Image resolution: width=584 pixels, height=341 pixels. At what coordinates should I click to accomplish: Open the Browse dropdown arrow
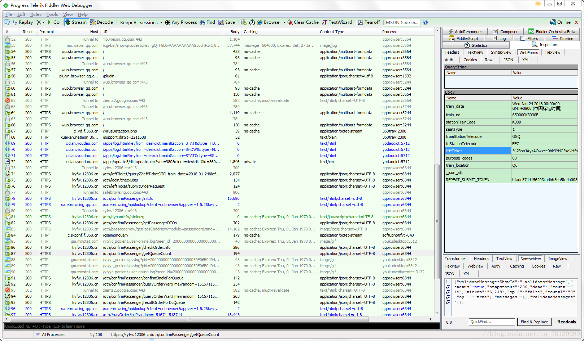coord(284,22)
